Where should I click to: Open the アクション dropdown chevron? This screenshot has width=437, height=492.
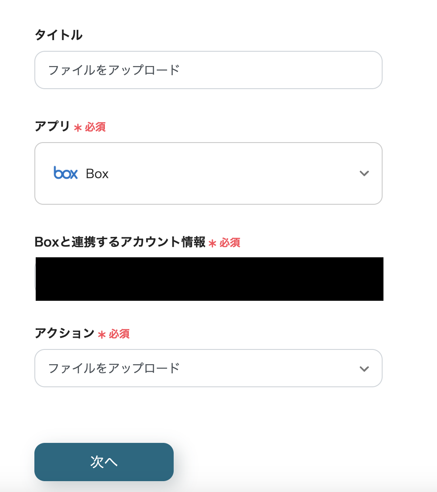(x=364, y=369)
